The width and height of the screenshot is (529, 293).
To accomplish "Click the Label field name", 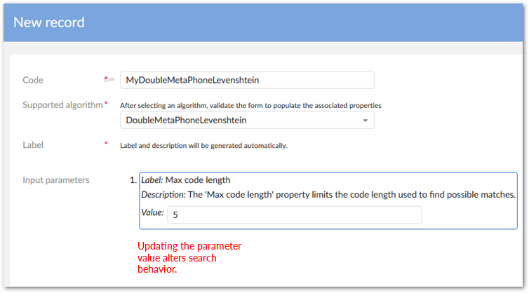I will 33,146.
